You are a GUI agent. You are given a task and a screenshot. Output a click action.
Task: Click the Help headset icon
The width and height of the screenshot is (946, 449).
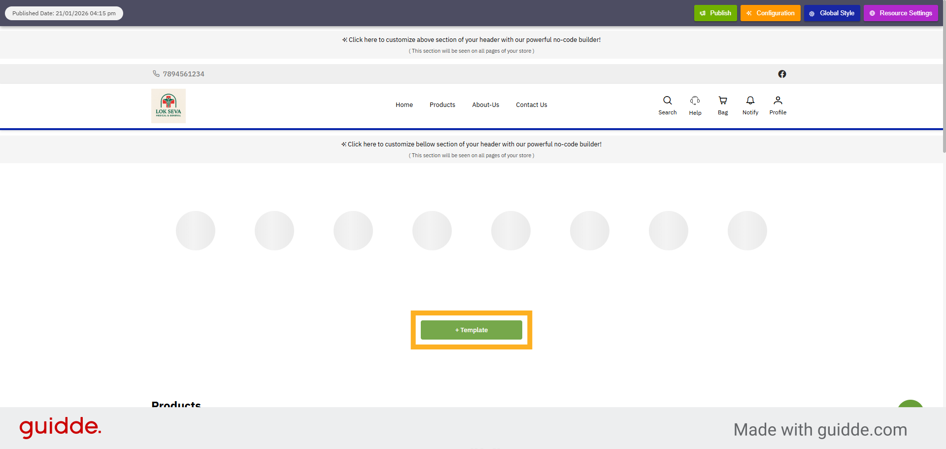(x=695, y=101)
